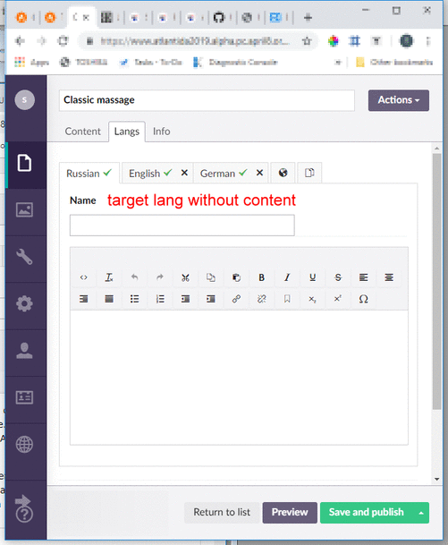Open a new browser tab
Screen dimensions: 448x545
click(x=308, y=17)
